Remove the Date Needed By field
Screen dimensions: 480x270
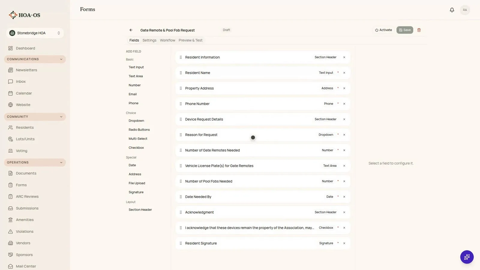pyautogui.click(x=344, y=197)
